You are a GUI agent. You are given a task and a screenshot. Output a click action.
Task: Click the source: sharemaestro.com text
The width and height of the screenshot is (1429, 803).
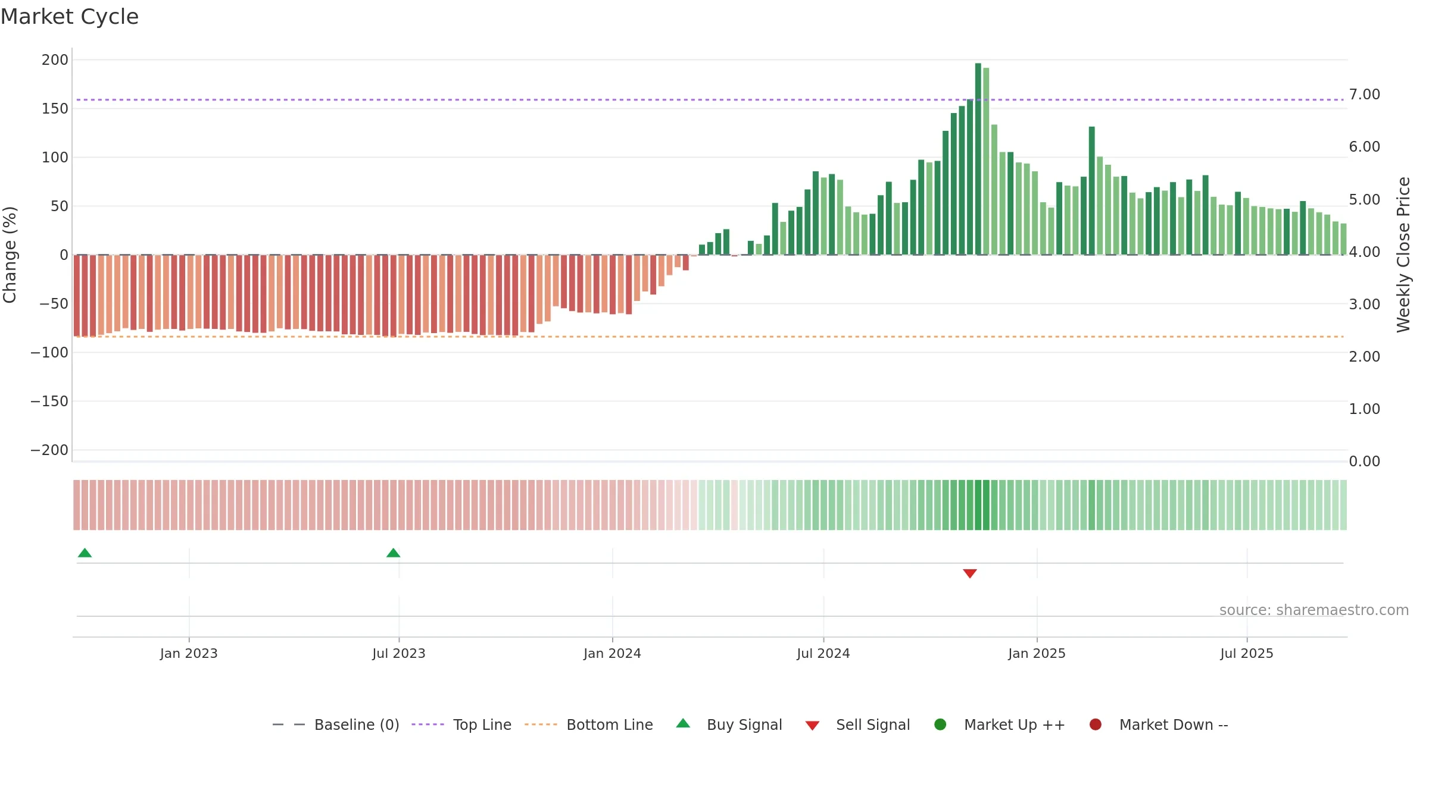[1314, 610]
